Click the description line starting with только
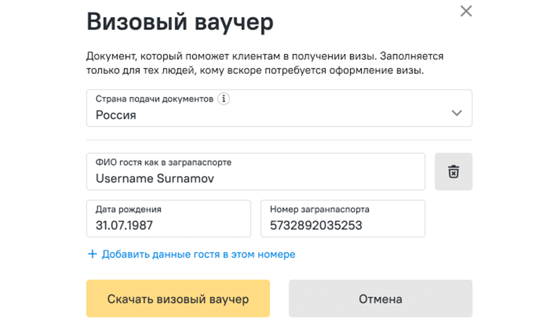 [255, 70]
